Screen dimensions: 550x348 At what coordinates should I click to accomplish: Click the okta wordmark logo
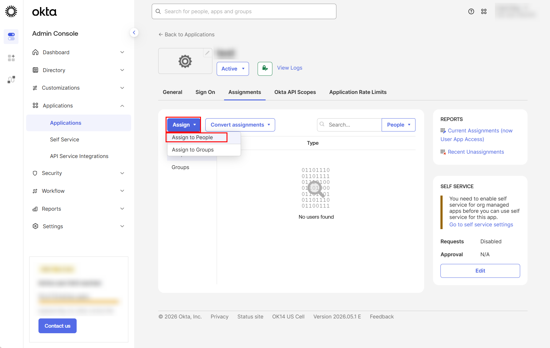click(x=44, y=12)
